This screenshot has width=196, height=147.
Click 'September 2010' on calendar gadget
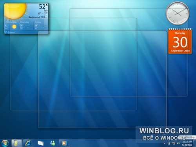pyautogui.click(x=180, y=51)
